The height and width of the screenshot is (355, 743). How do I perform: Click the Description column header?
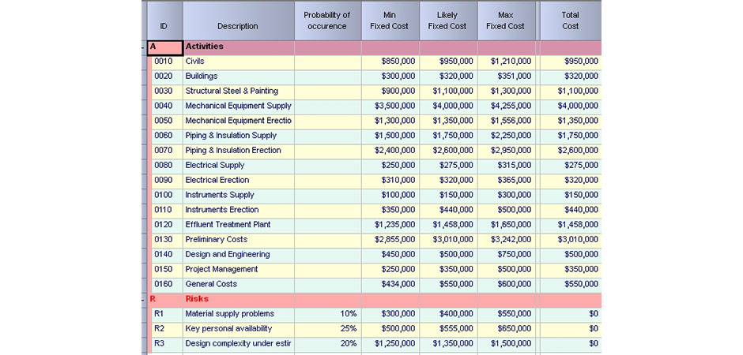tap(237, 26)
